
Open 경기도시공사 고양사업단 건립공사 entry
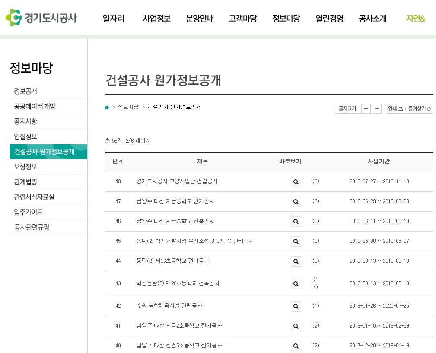[177, 181]
